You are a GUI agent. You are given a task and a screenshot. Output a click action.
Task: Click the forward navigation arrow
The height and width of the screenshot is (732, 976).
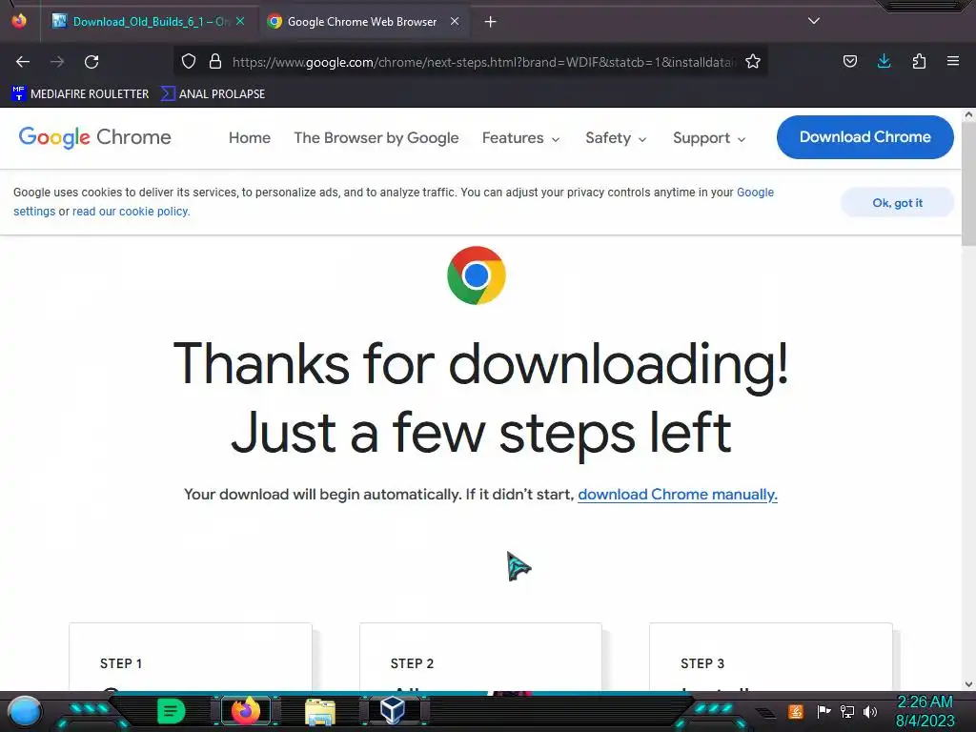(57, 62)
